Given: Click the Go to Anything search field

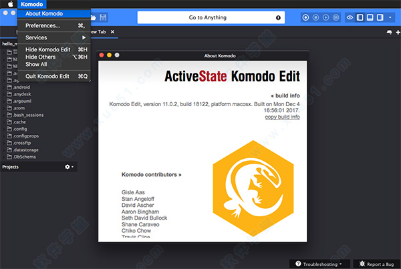Looking at the screenshot, I should tap(211, 17).
